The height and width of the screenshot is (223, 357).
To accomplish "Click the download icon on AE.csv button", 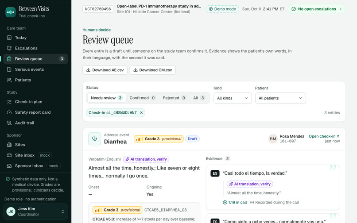I will 88,70.
